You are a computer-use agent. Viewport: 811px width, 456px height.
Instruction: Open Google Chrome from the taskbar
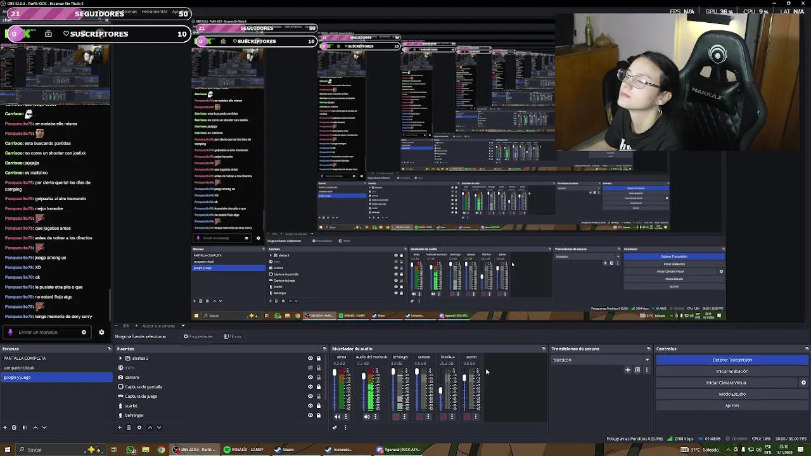pos(161,450)
